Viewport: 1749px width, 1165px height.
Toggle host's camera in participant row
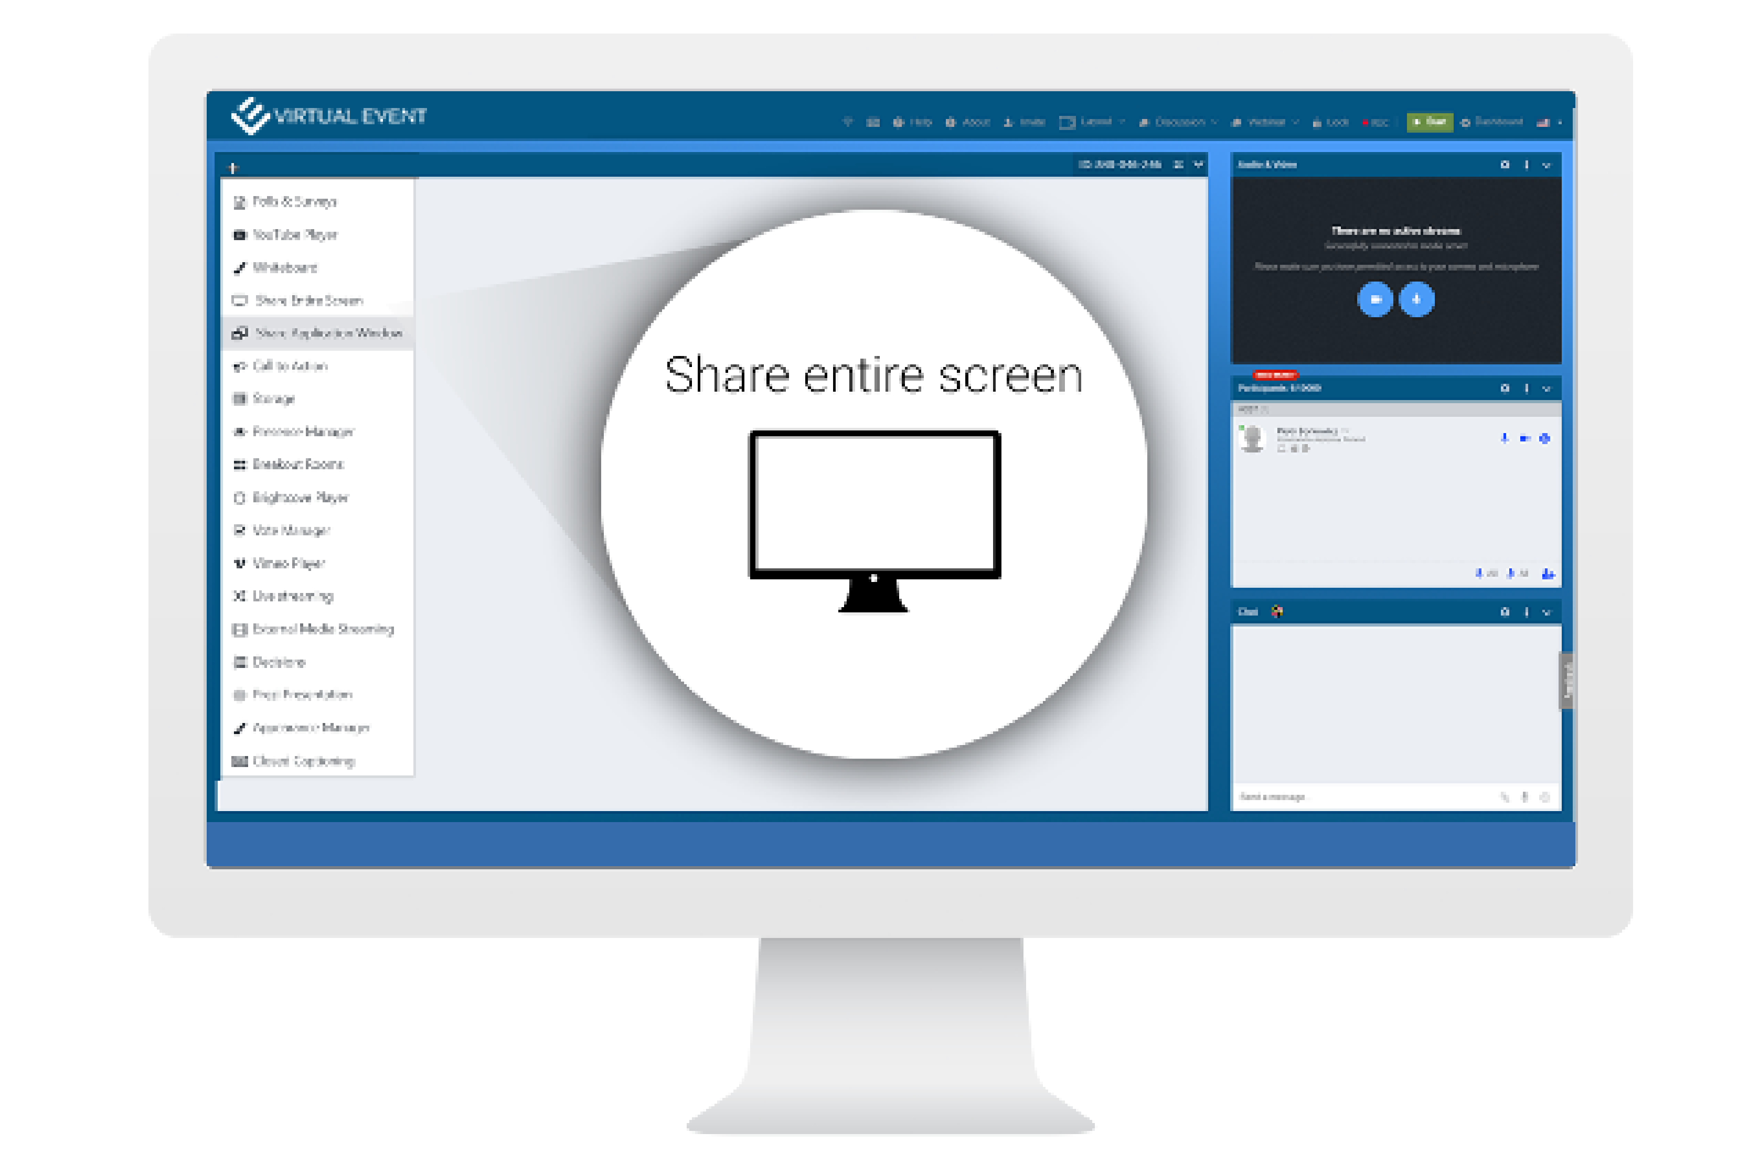click(x=1524, y=438)
